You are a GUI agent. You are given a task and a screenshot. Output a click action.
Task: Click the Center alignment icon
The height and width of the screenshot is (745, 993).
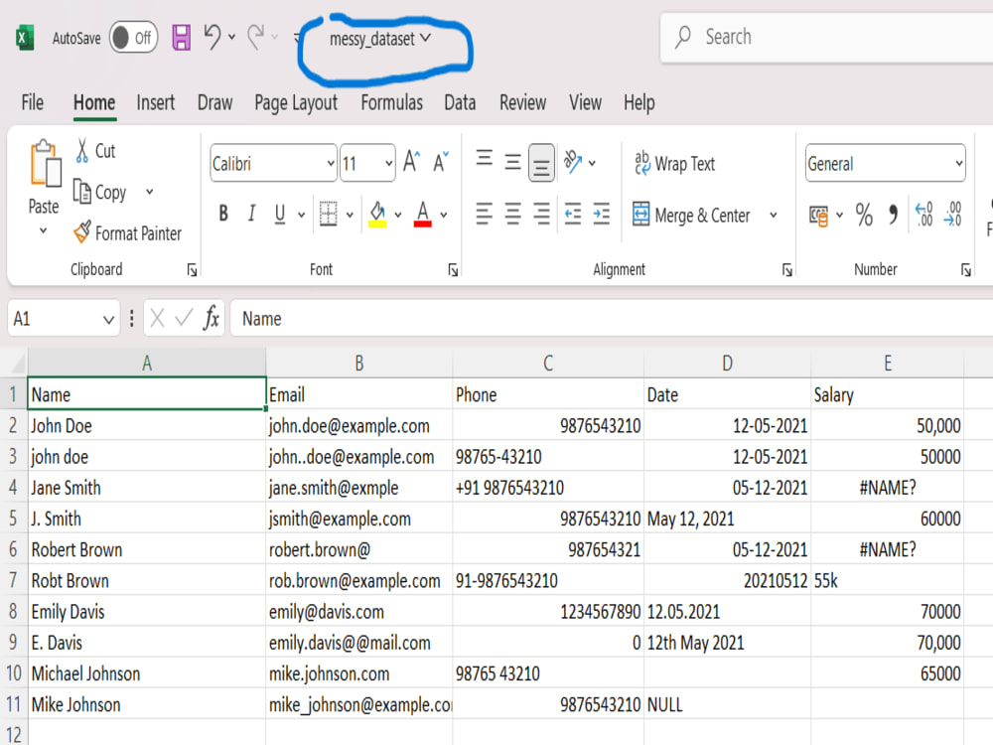(x=513, y=215)
